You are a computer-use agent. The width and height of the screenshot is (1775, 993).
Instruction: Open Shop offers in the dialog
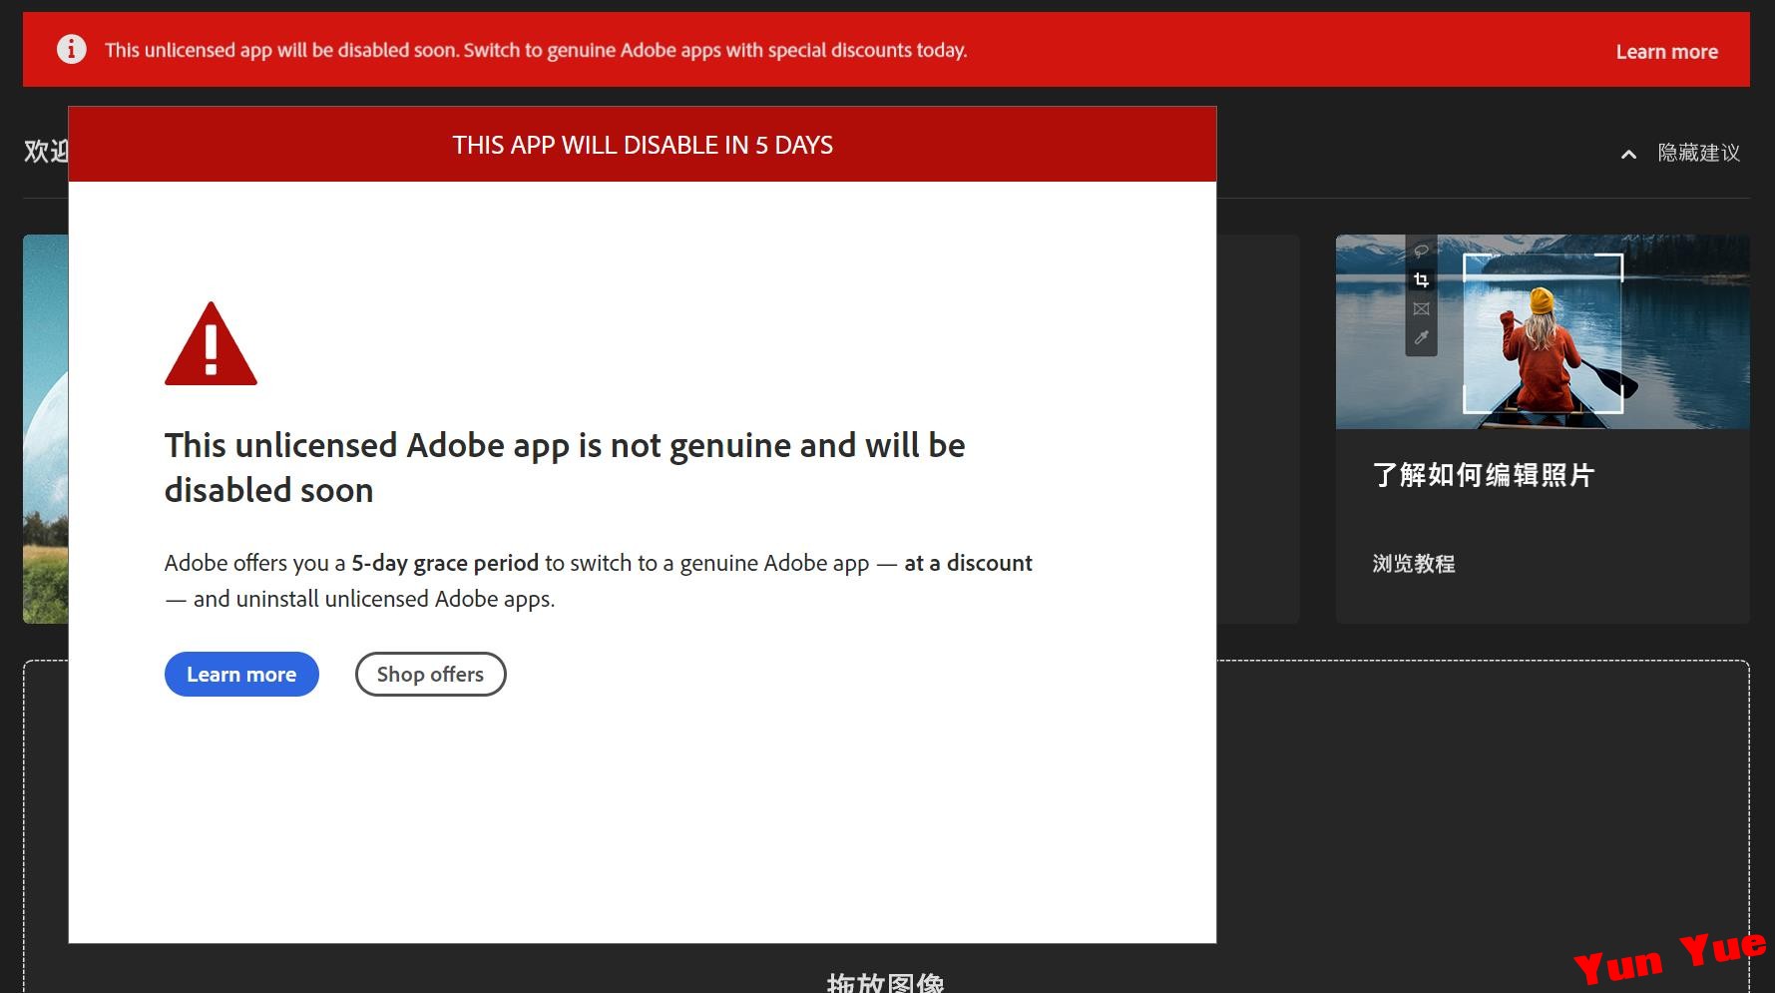pyautogui.click(x=430, y=675)
